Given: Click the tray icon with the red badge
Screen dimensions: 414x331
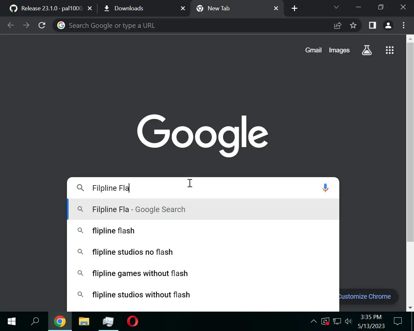Looking at the screenshot, I should [x=325, y=321].
